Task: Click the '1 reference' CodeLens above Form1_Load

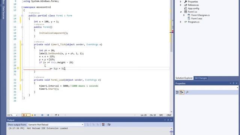Action: [39, 77]
